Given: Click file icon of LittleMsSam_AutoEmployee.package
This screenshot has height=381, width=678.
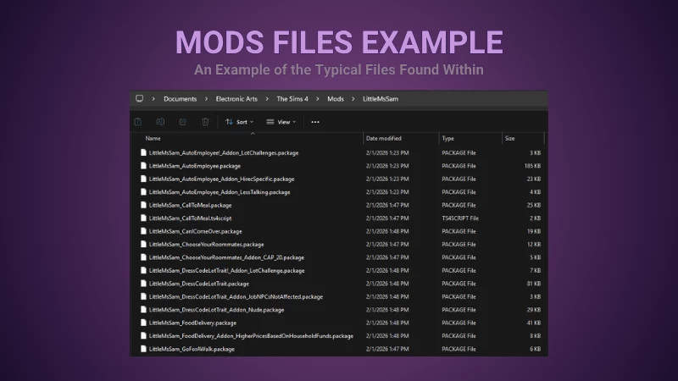Looking at the screenshot, I should tap(143, 166).
